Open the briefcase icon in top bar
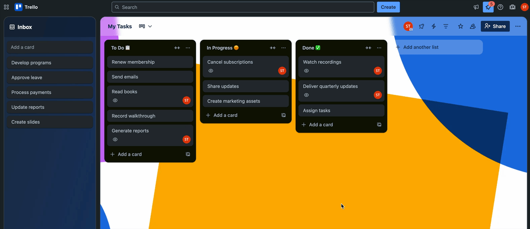530x229 pixels. tap(512, 7)
